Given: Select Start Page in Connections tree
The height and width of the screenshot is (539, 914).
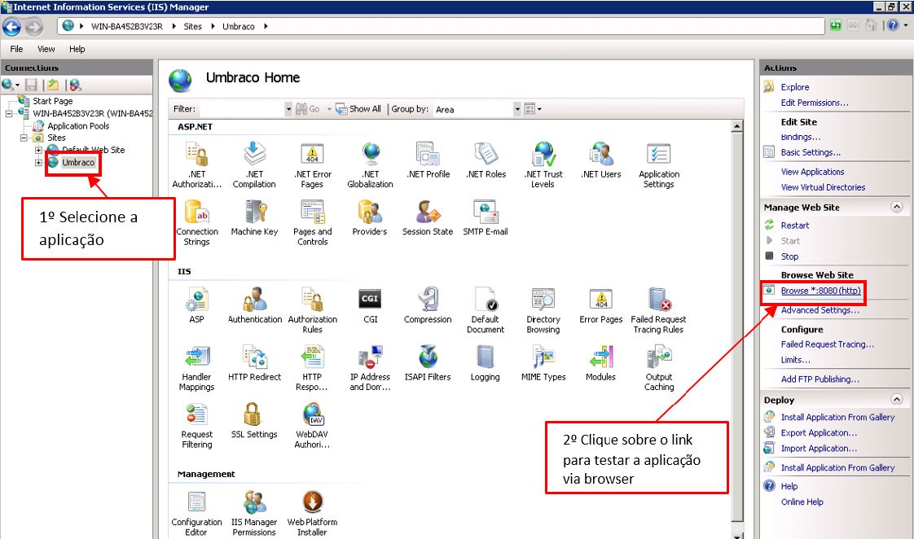Looking at the screenshot, I should pyautogui.click(x=52, y=101).
